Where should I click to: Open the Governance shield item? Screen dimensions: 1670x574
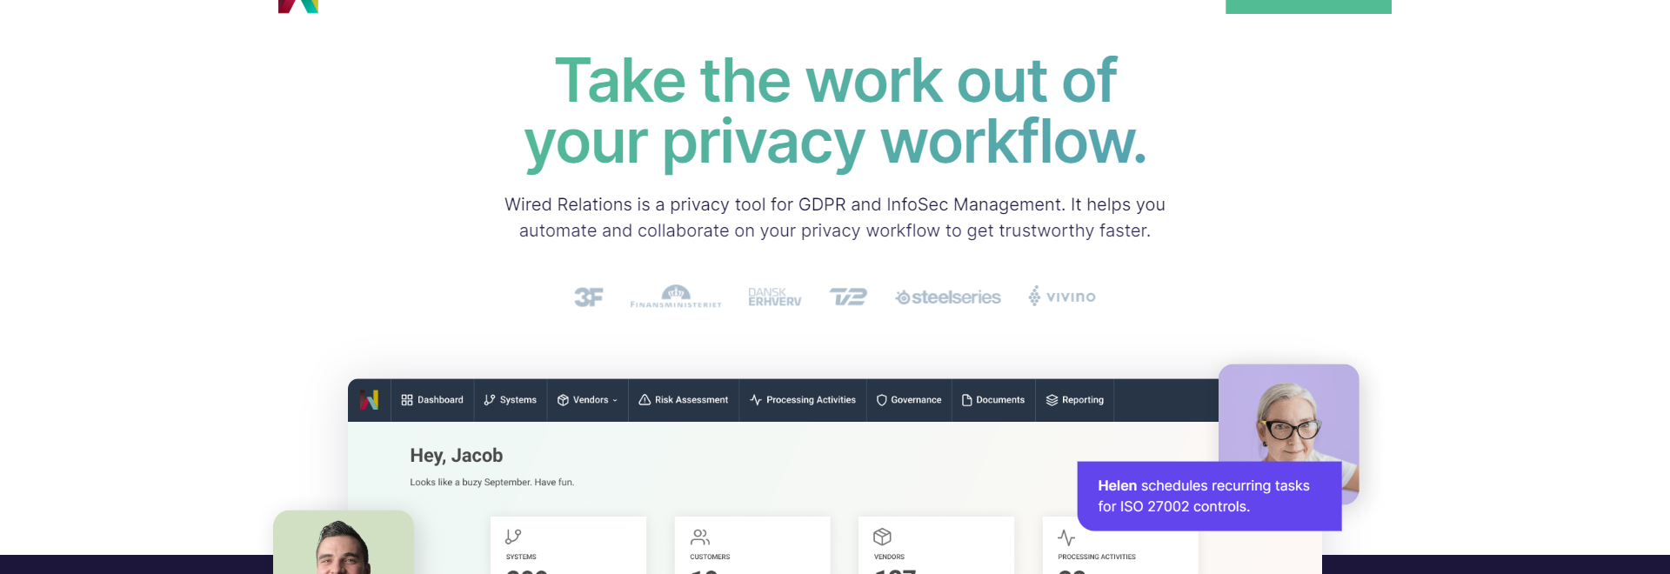[909, 400]
